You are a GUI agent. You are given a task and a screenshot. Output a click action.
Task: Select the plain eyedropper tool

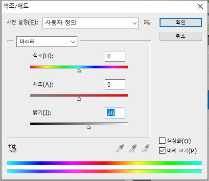(120, 148)
